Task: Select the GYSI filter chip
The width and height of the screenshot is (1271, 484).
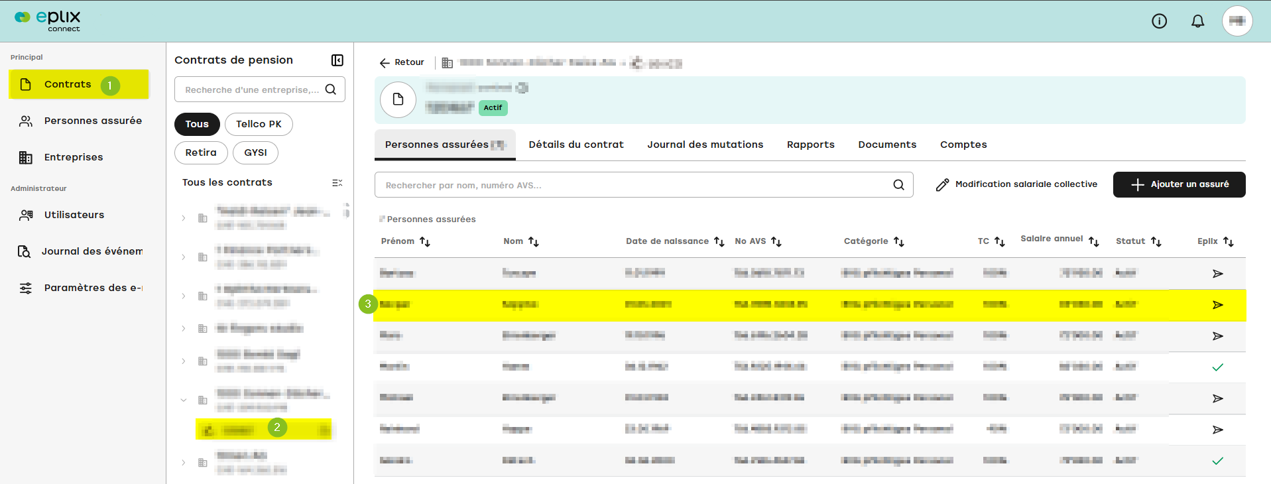Action: coord(255,152)
